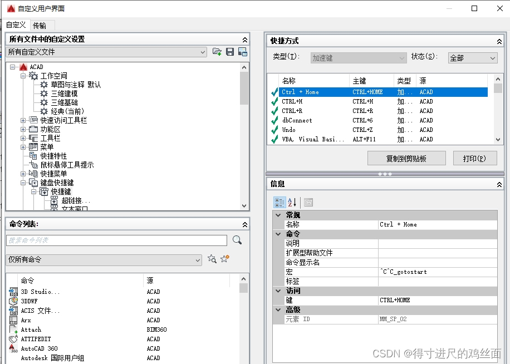
Task: Click the search magnifier icon in command list
Action: pos(237,240)
